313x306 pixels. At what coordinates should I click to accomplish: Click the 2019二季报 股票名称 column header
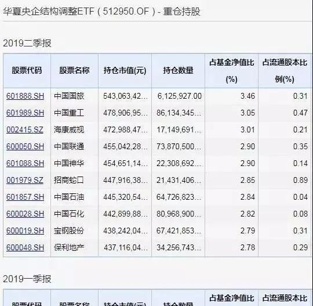pyautogui.click(x=74, y=71)
